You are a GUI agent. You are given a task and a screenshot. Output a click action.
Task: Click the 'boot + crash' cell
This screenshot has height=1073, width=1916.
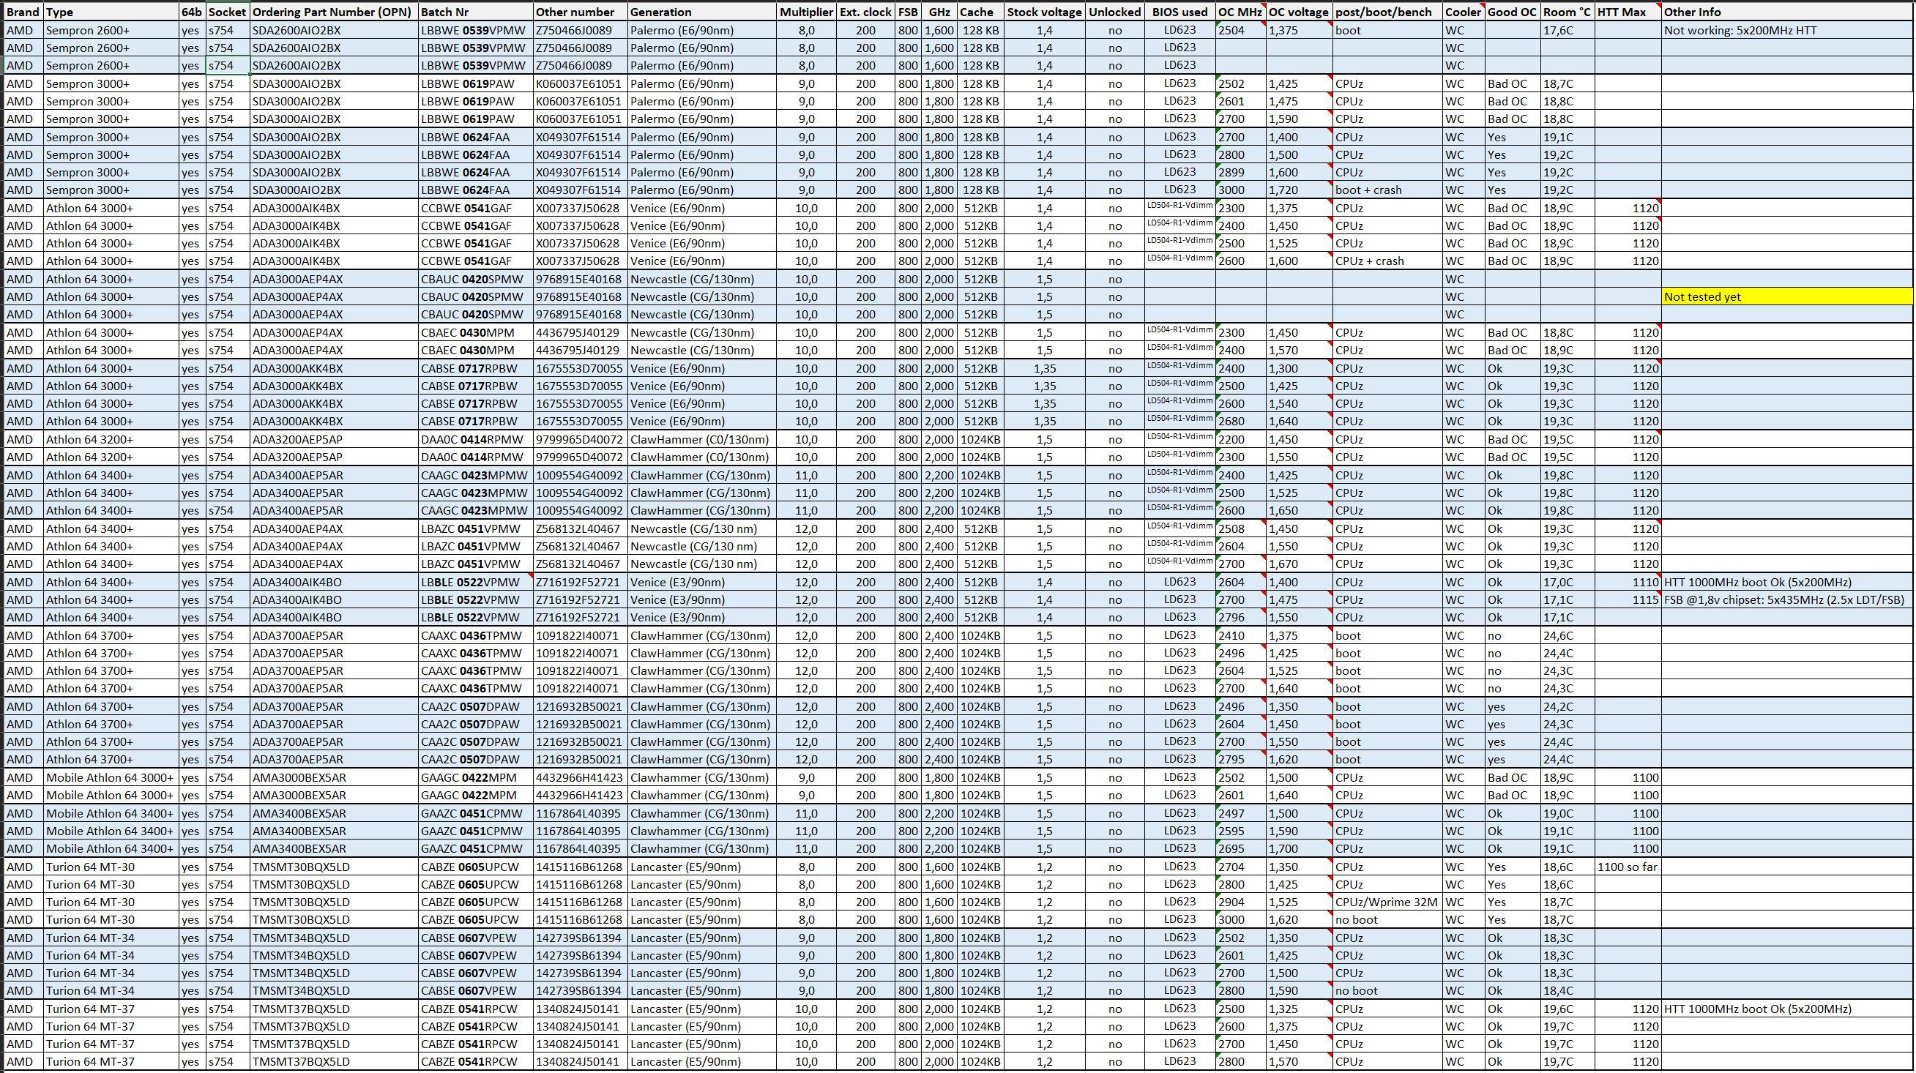coord(1387,190)
